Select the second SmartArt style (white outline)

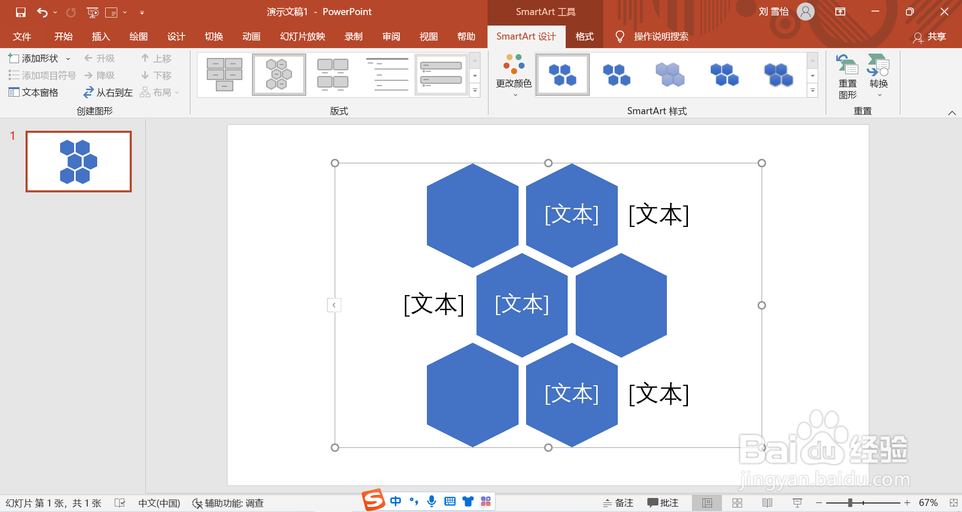coord(616,75)
